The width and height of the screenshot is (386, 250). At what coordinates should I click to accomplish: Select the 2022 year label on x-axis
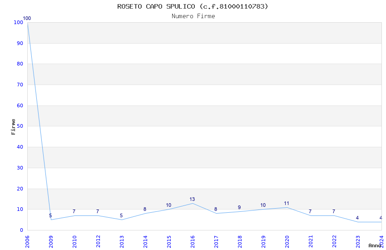[334, 242]
